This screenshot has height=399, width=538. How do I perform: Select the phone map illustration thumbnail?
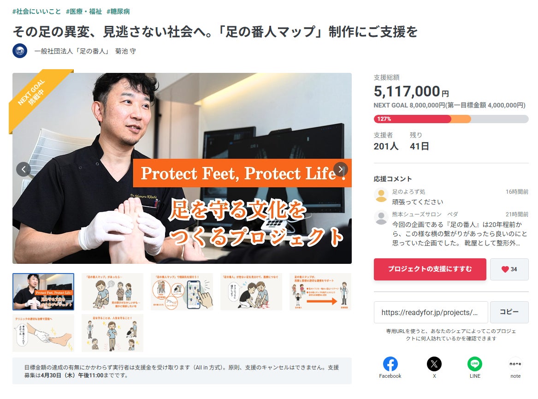click(182, 292)
